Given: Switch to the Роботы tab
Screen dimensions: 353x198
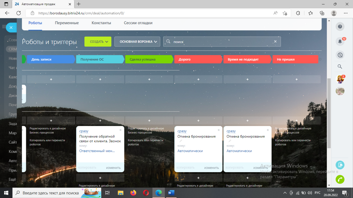Looking at the screenshot, I should click(35, 23).
